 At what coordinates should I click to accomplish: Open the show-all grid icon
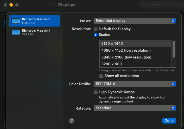click(51, 5)
